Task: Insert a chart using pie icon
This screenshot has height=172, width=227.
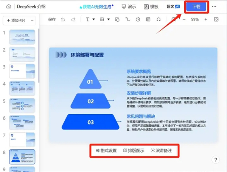Action: coord(138,19)
